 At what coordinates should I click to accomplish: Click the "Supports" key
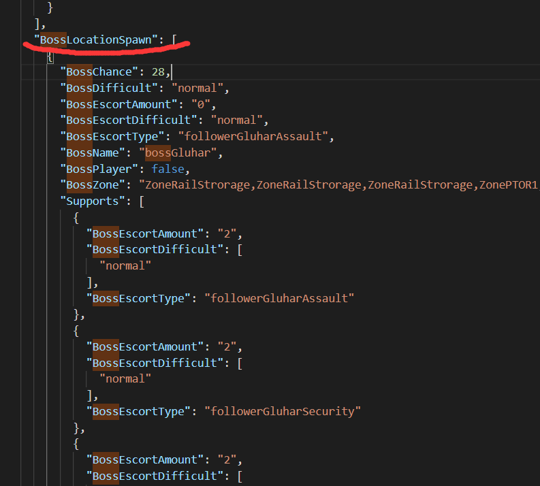pos(93,201)
